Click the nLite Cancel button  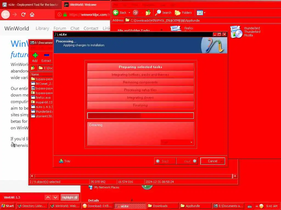coord(213,161)
